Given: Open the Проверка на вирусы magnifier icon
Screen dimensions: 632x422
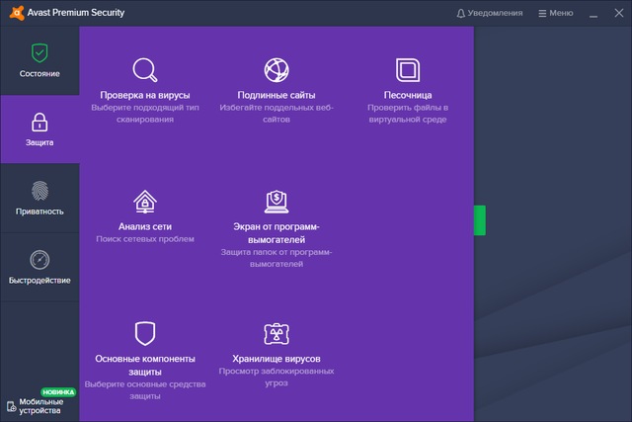Looking at the screenshot, I should [x=145, y=70].
